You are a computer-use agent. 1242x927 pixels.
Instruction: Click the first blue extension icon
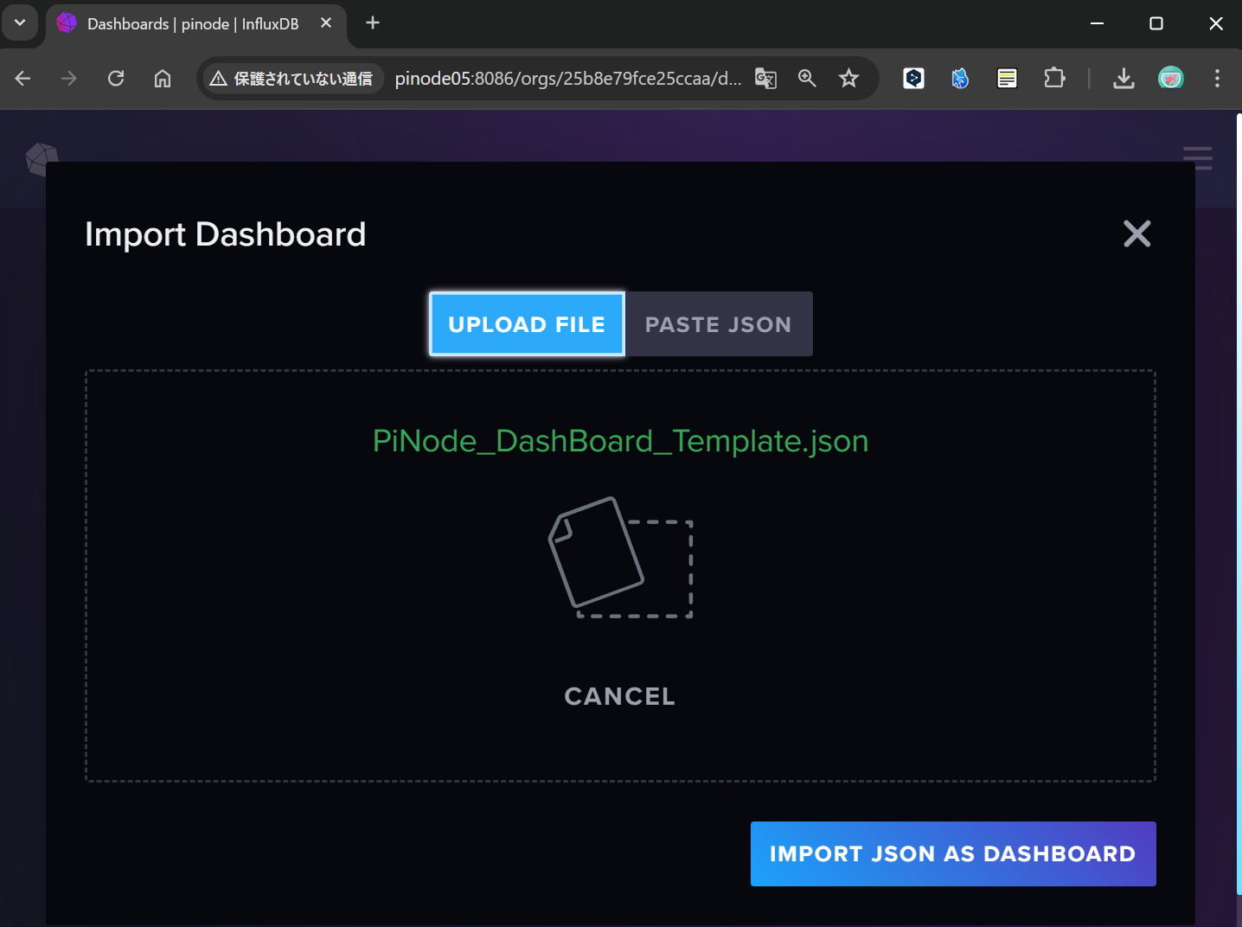click(x=914, y=79)
